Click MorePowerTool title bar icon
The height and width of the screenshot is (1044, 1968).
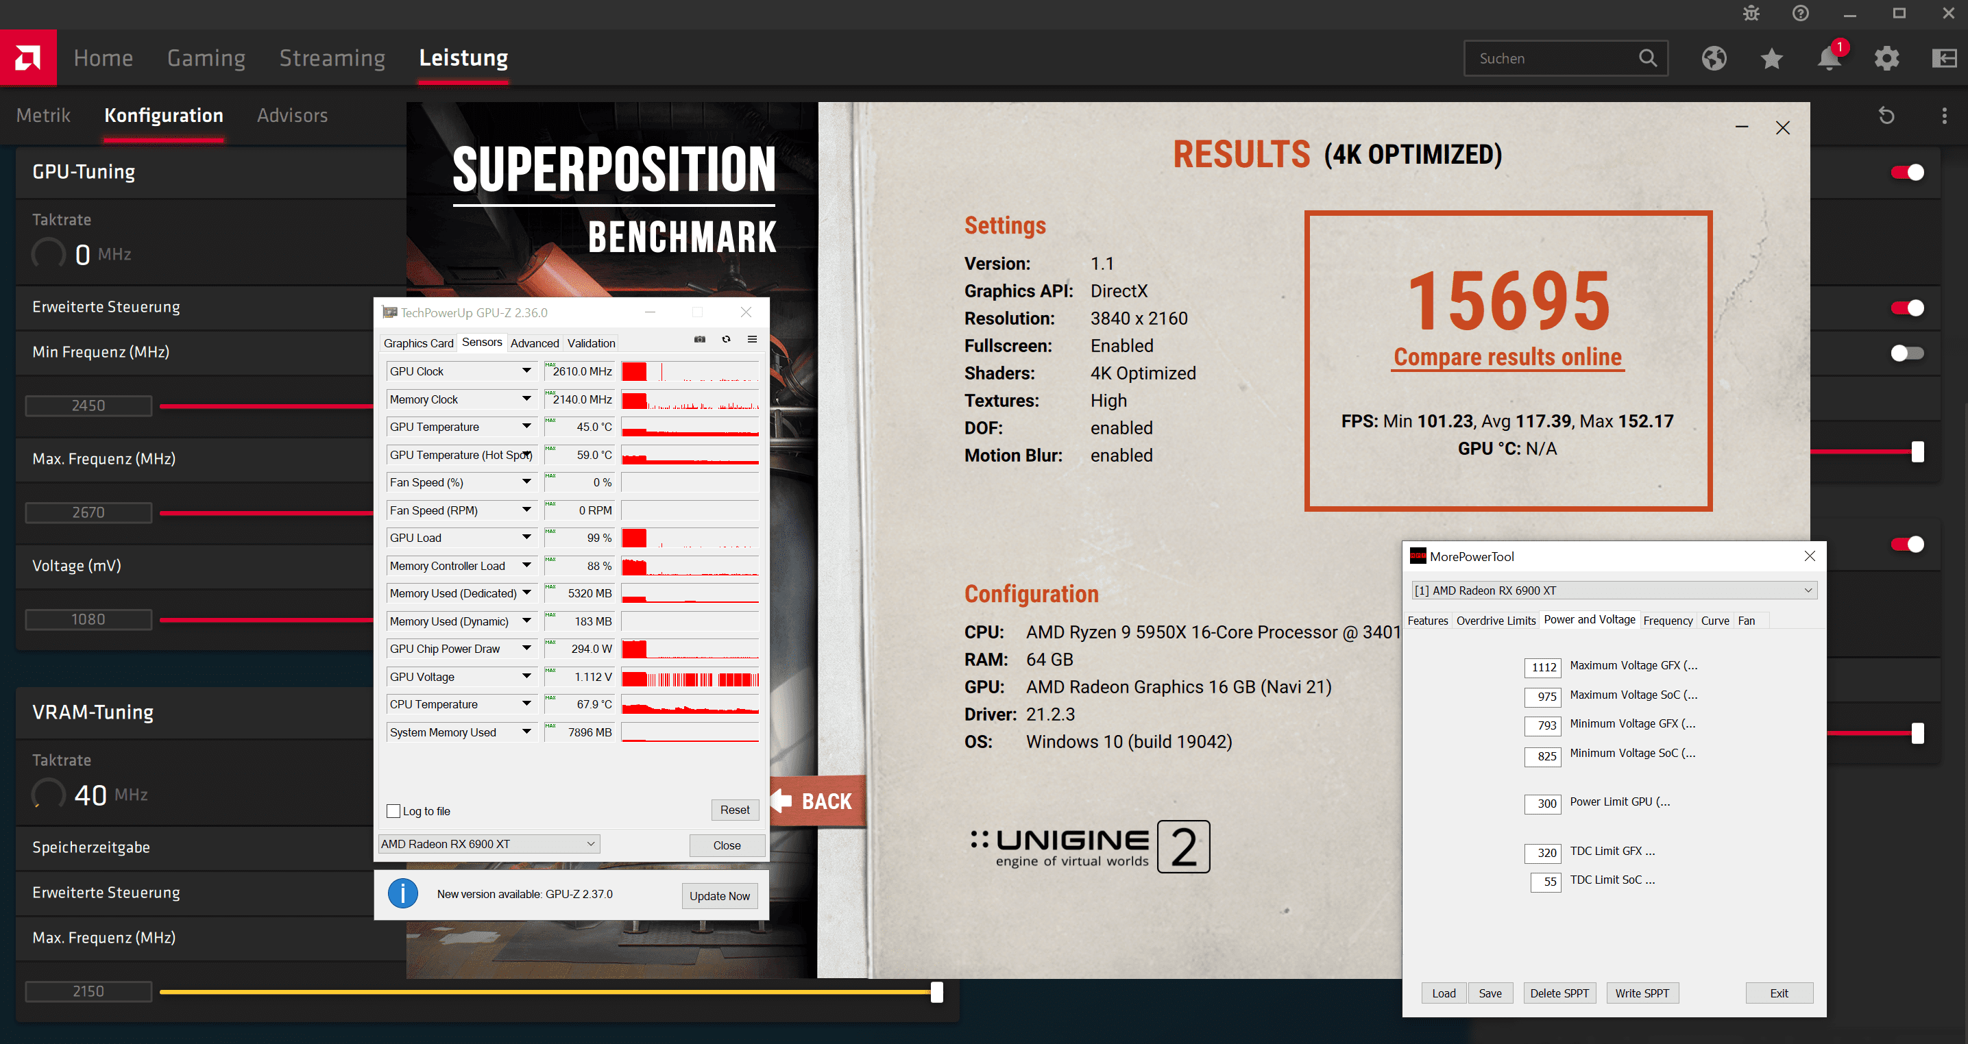[x=1418, y=556]
